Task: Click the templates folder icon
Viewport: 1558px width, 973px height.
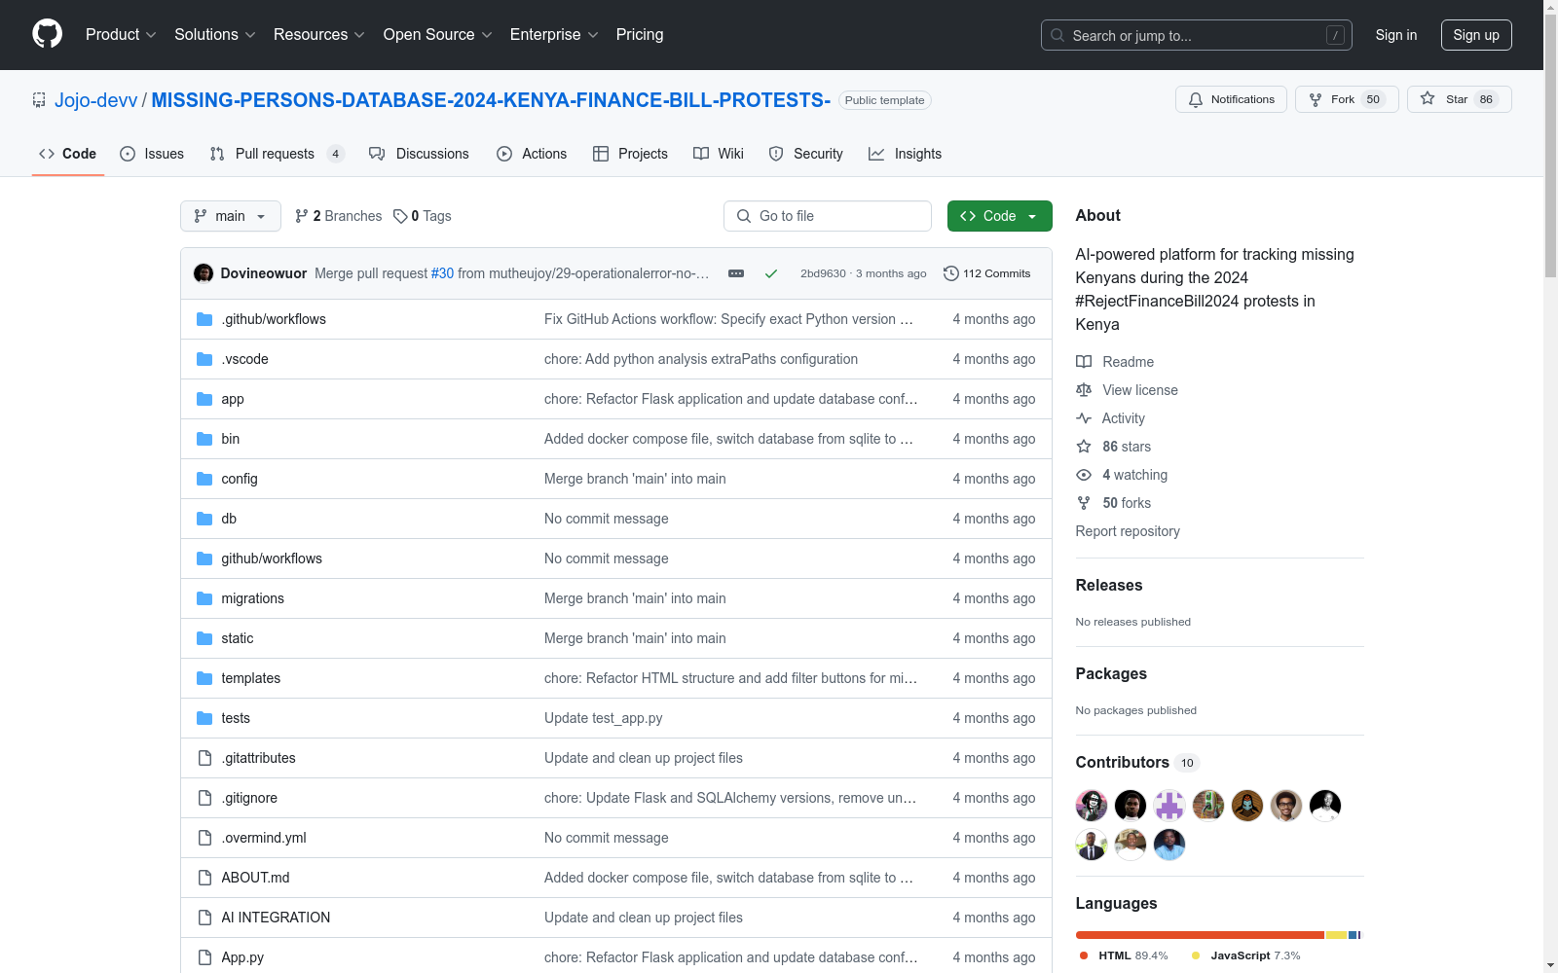Action: pos(204,678)
